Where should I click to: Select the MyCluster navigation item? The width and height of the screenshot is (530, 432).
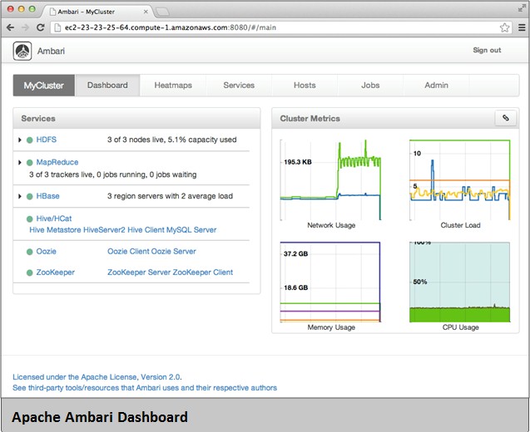[x=44, y=86]
